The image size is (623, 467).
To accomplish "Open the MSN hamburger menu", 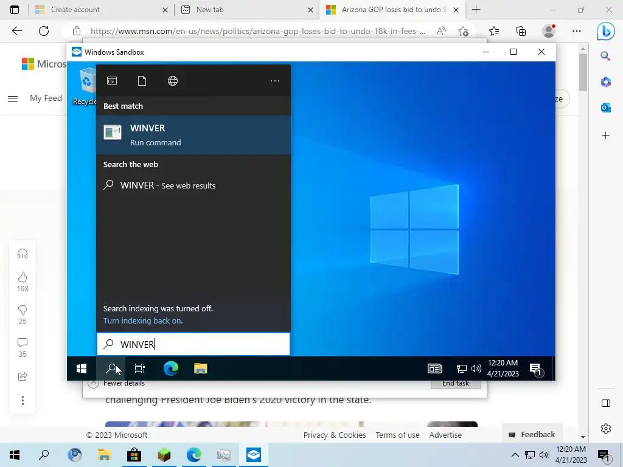I will tap(13, 99).
